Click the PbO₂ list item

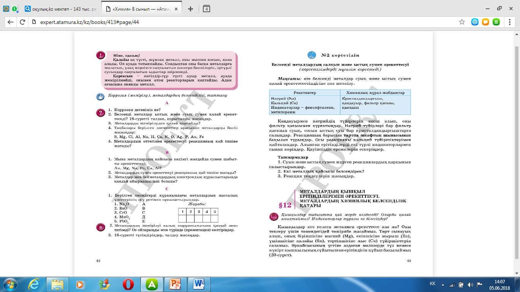pyautogui.click(x=122, y=221)
